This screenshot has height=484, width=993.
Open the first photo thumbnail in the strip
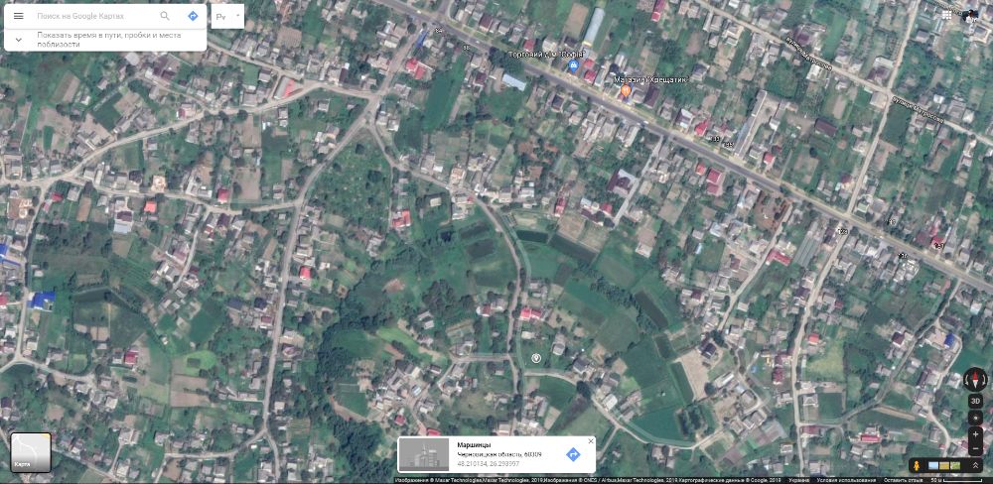[x=933, y=466]
